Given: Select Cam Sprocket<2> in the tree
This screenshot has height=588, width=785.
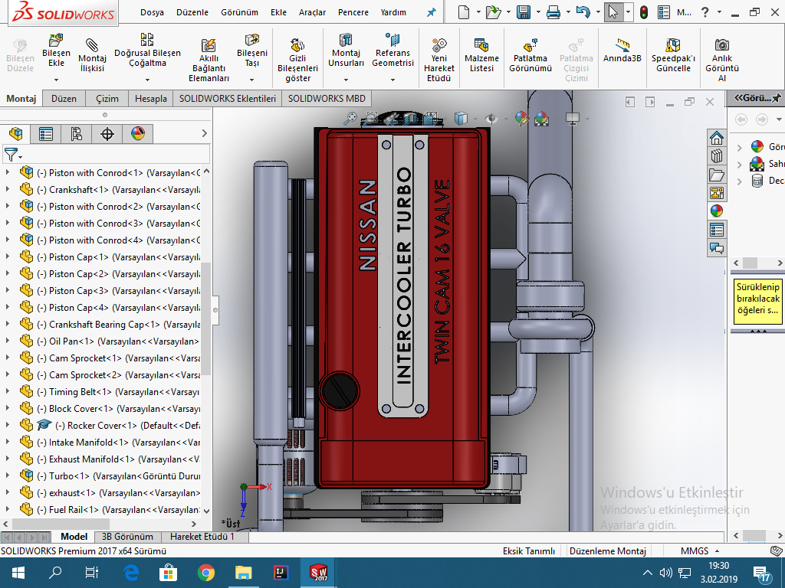Looking at the screenshot, I should (x=109, y=375).
